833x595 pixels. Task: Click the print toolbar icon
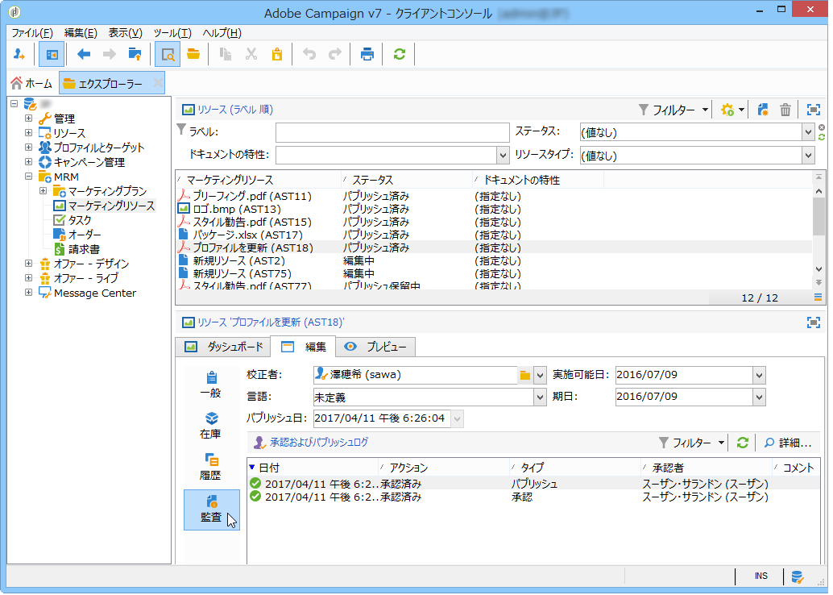tap(367, 54)
